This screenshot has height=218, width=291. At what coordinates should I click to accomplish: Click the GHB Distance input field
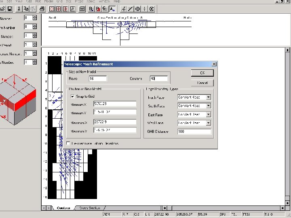(x=194, y=132)
